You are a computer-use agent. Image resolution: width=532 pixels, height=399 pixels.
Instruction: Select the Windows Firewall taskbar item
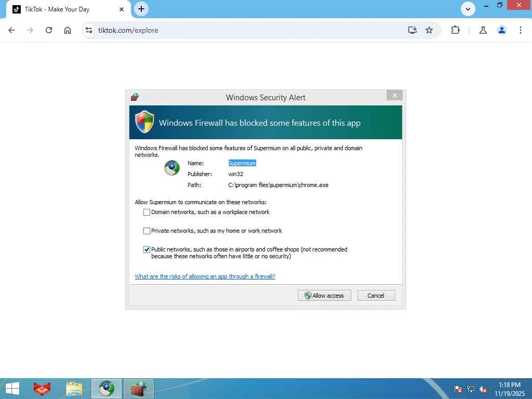(139, 389)
